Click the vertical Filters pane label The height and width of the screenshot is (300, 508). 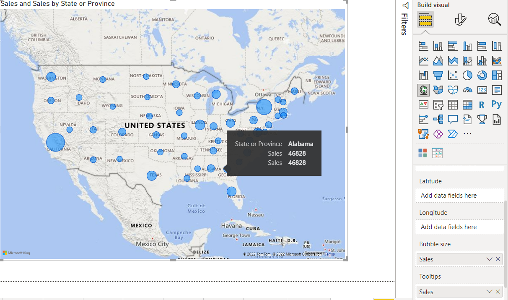pos(404,24)
